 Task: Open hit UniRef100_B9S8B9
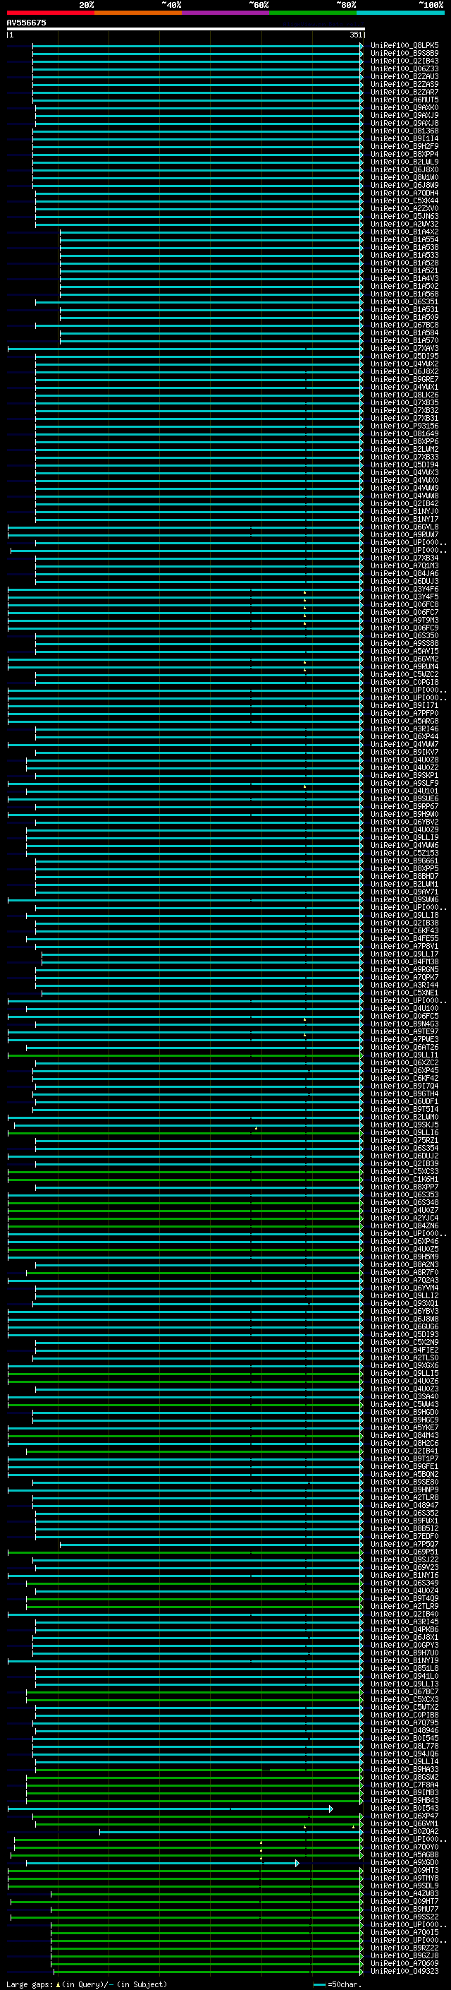(404, 54)
